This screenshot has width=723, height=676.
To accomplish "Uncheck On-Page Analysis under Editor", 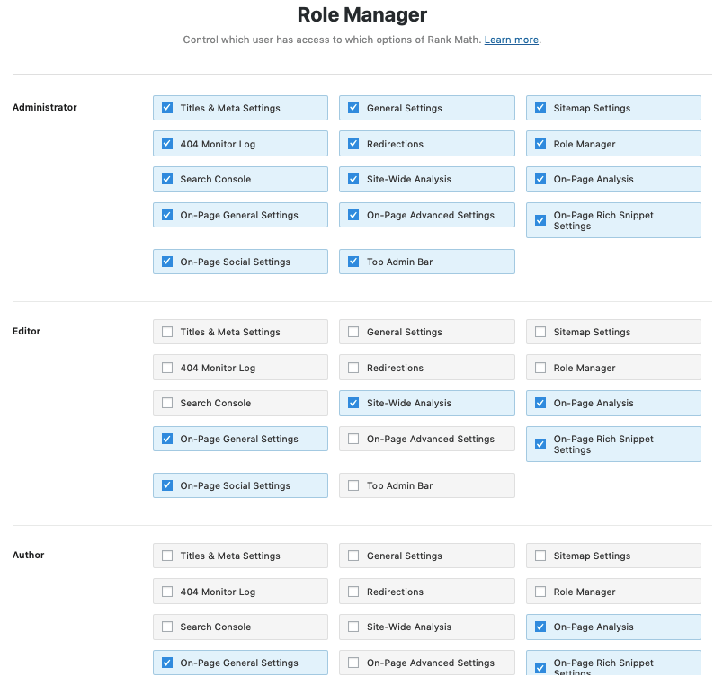I will 540,403.
